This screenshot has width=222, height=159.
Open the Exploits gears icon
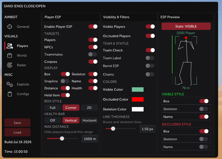(x=10, y=84)
